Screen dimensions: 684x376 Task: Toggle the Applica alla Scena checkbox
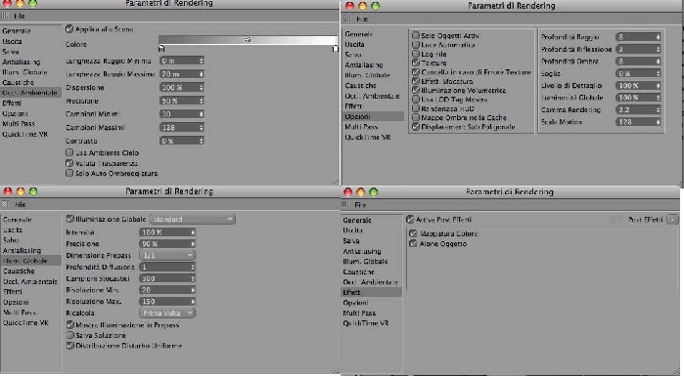point(69,29)
